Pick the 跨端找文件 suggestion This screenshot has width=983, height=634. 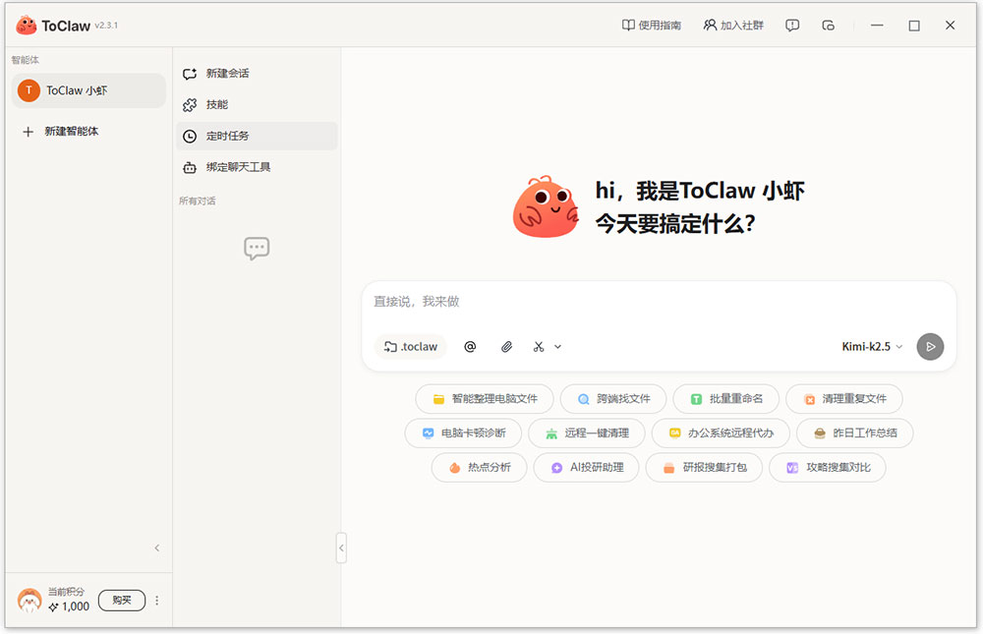click(613, 399)
